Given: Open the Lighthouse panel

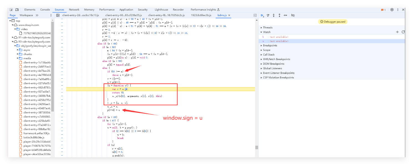Looking at the screenshot, I should [161, 10].
